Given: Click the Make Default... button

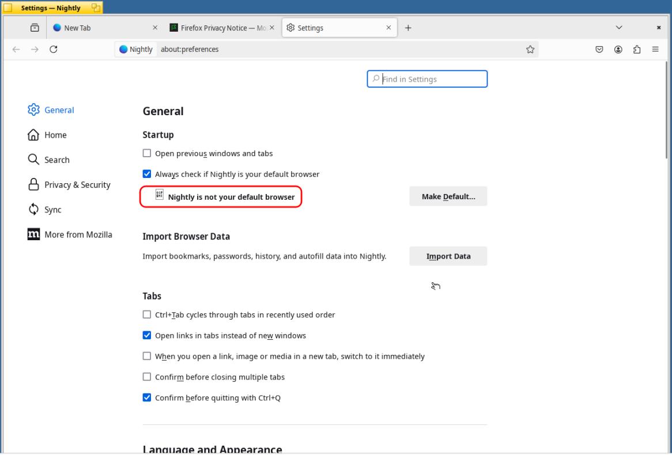Looking at the screenshot, I should tap(448, 196).
